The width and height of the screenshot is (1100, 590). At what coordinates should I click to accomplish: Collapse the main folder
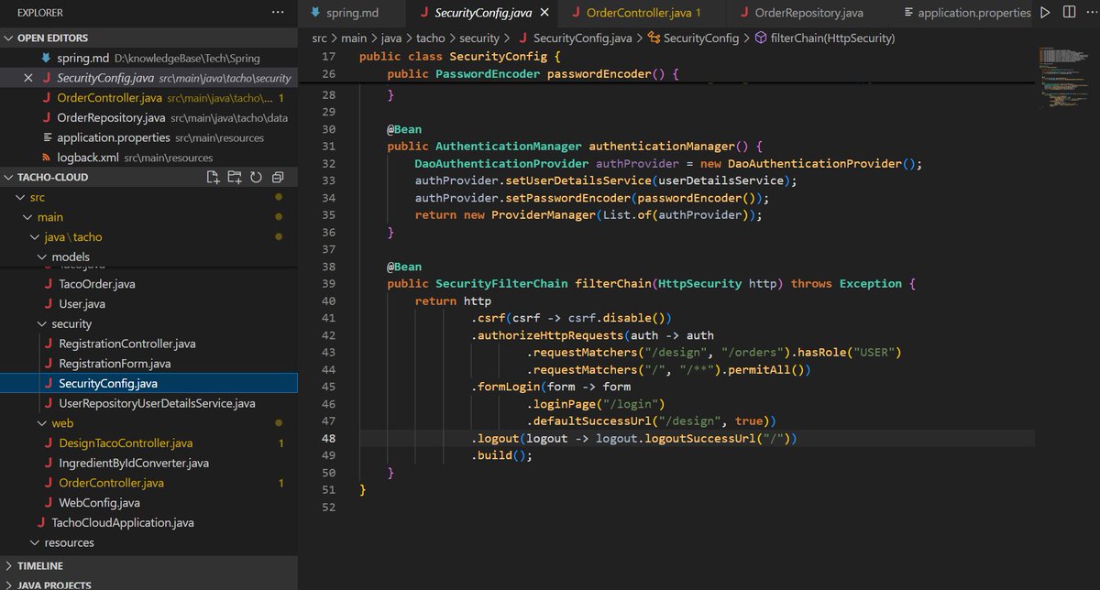tap(27, 217)
